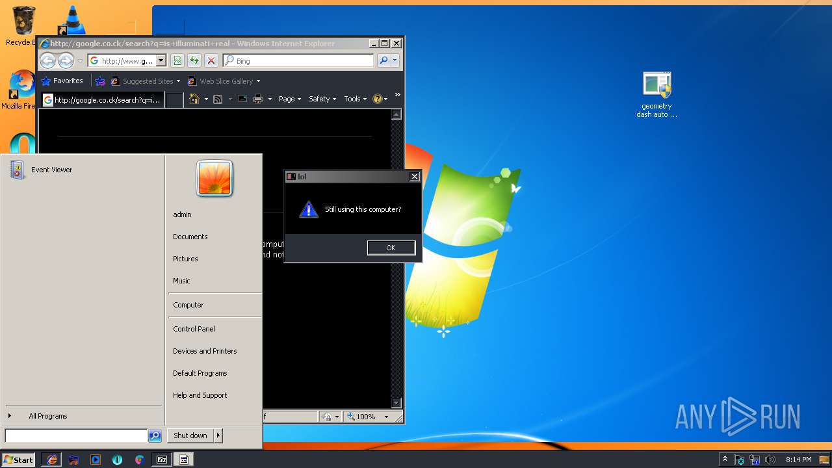Viewport: 832px width, 468px height.
Task: Click scroll down arrow in IE window
Action: (x=396, y=403)
